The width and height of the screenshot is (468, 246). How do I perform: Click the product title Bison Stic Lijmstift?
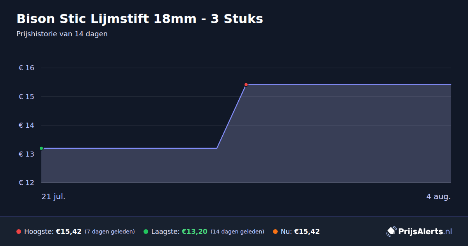click(140, 18)
